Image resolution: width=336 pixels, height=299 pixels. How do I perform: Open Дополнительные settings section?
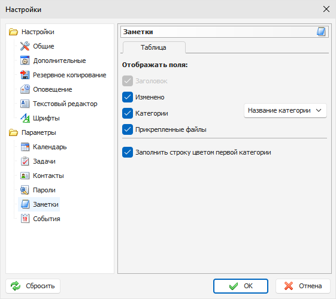pyautogui.click(x=59, y=61)
